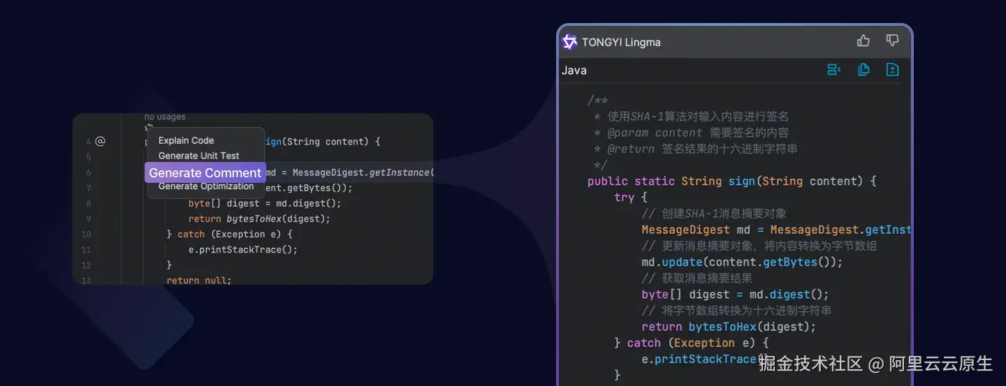Click 'return bytesToHex(digest);' in Lingma panel
Screen dimensions: 1006x386
[x=729, y=327]
